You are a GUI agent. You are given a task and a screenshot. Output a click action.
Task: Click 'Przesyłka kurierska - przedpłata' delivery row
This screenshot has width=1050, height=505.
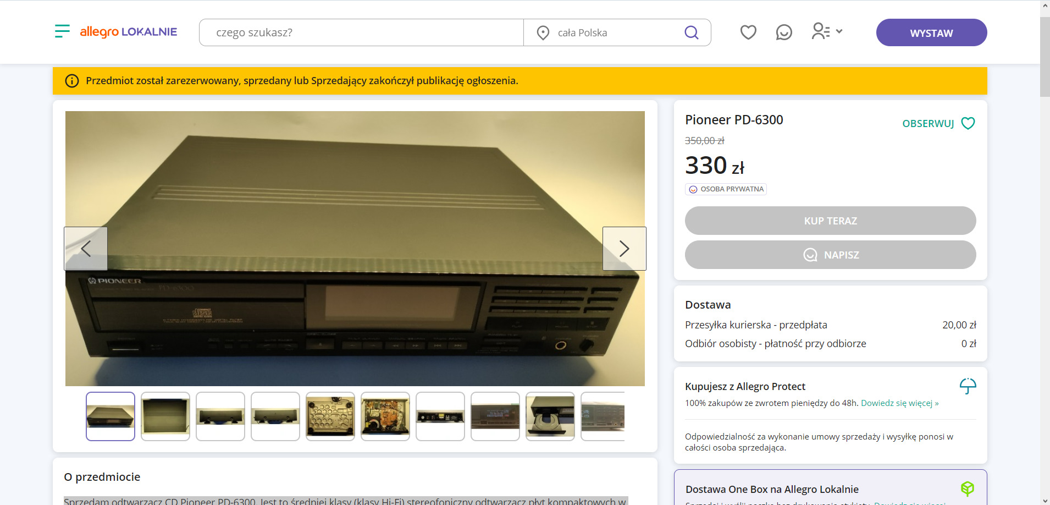point(830,325)
